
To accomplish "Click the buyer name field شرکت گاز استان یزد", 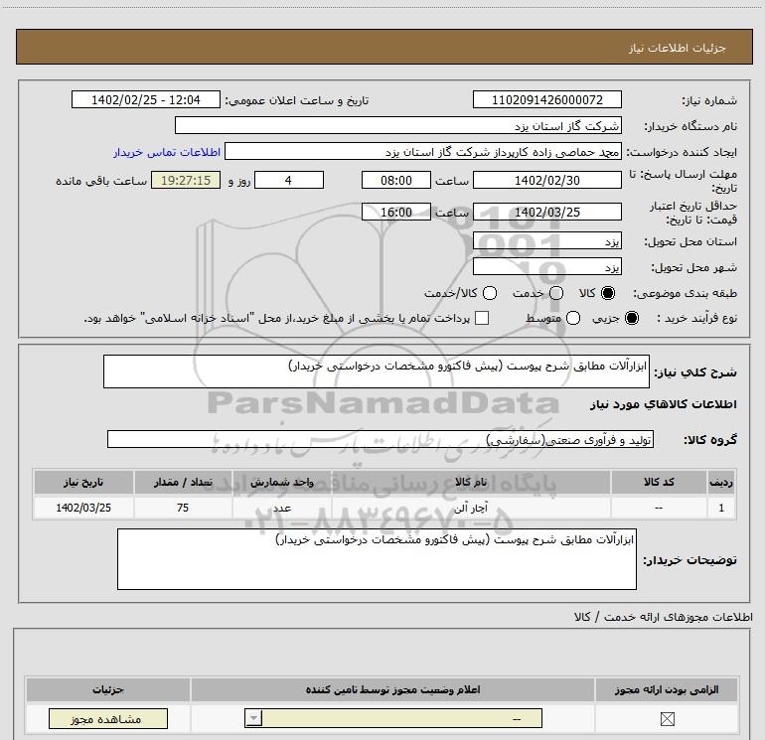I will (x=398, y=125).
